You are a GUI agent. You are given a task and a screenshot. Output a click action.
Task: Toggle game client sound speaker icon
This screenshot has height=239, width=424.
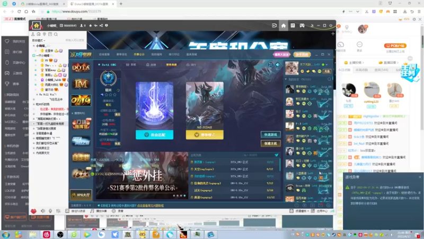(x=278, y=65)
